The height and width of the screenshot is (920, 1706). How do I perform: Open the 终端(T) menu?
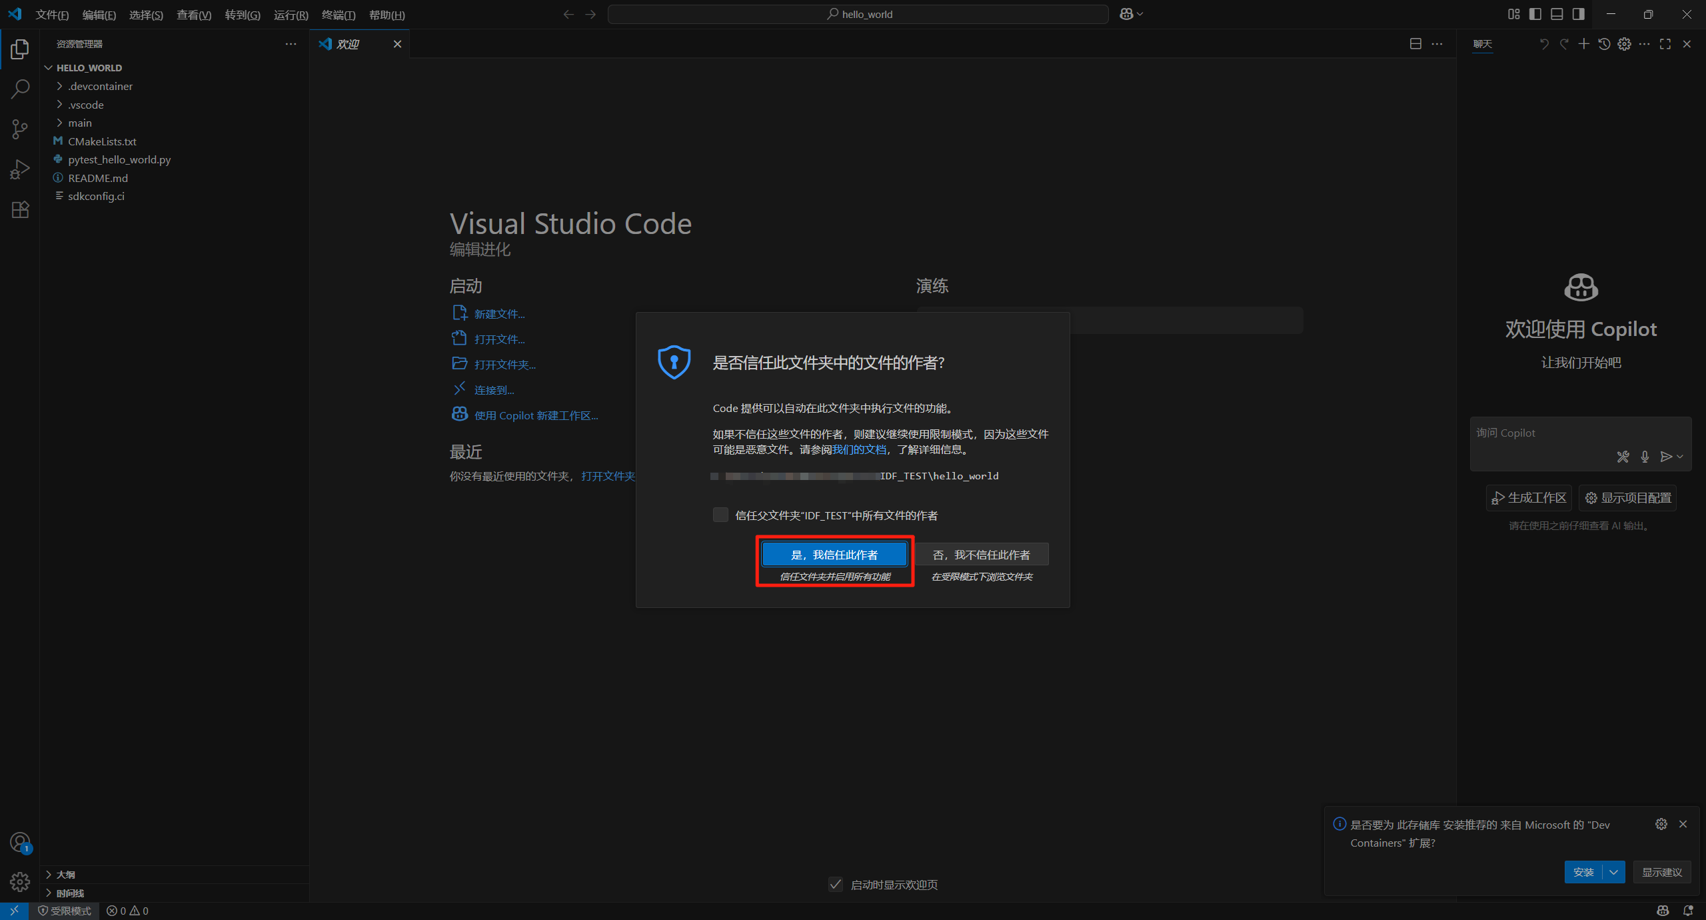click(x=338, y=15)
